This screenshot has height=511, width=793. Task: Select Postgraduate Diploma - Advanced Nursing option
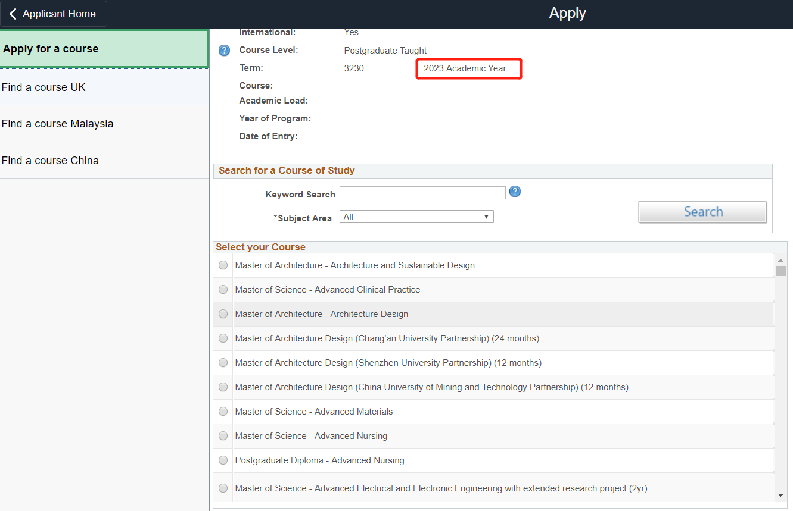pyautogui.click(x=223, y=460)
